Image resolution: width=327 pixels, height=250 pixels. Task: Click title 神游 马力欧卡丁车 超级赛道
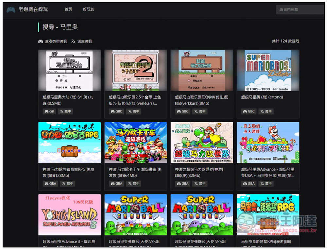(x=135, y=172)
